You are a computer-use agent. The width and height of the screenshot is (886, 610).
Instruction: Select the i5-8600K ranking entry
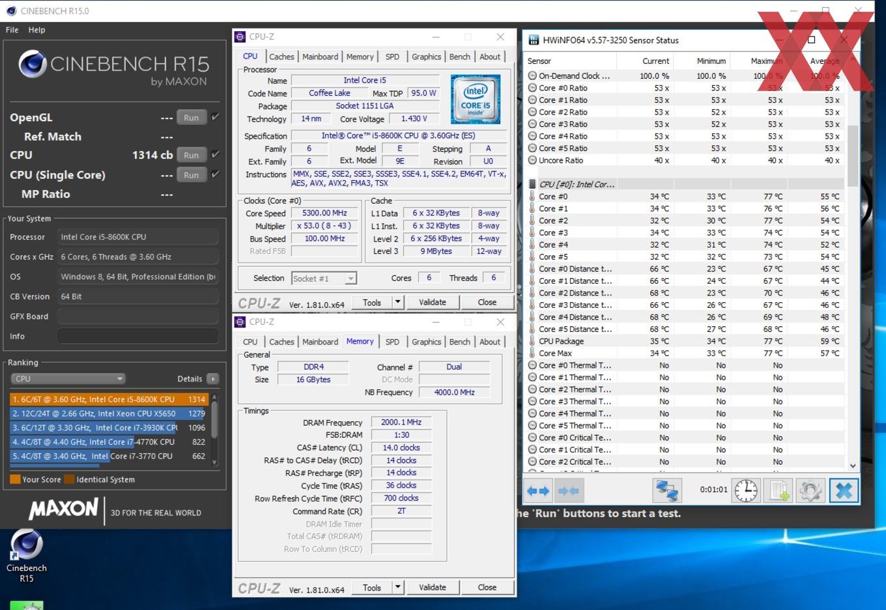coord(109,399)
